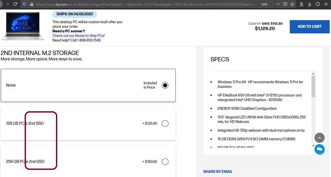331x177 pixels.
Task: Select the None storage radio option
Action: (x=165, y=85)
